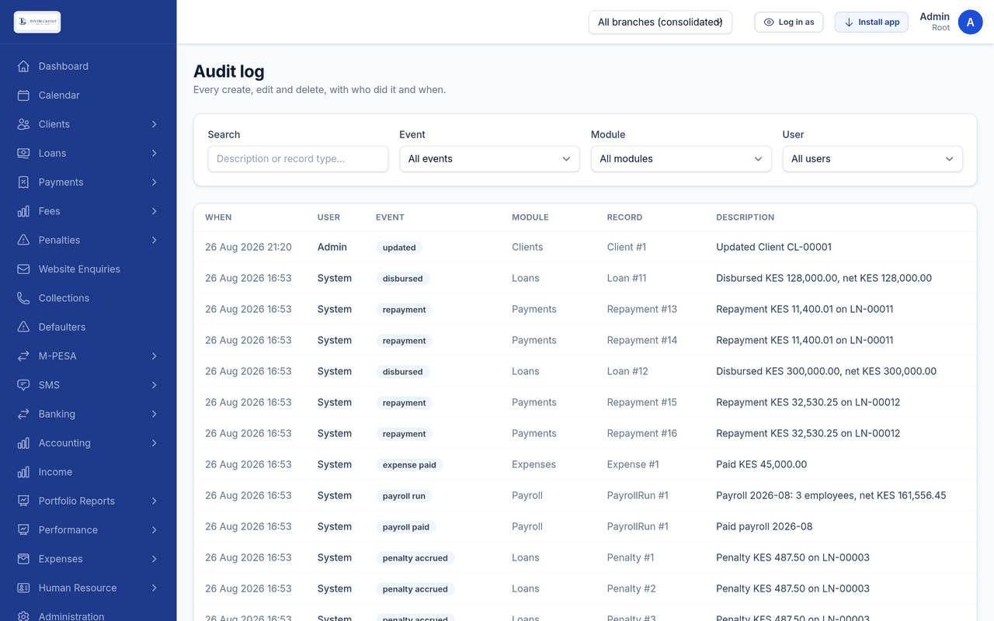Click 'Paid KES 45,000.00' description
This screenshot has width=994, height=621.
761,464
